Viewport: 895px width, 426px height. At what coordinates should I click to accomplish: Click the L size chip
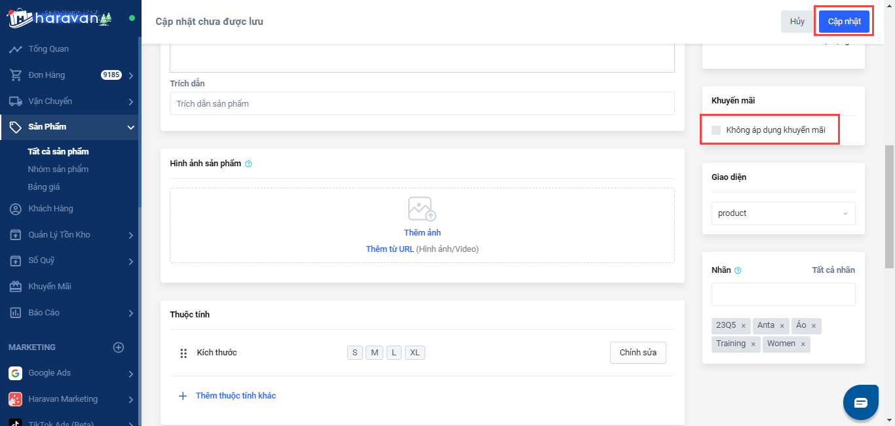click(x=394, y=353)
